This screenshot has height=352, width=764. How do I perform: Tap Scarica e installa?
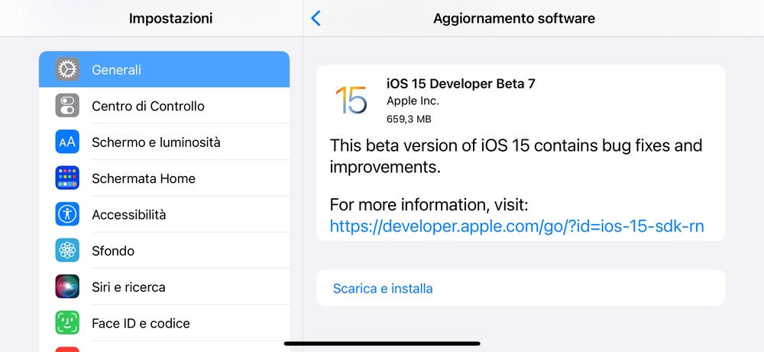pos(383,289)
